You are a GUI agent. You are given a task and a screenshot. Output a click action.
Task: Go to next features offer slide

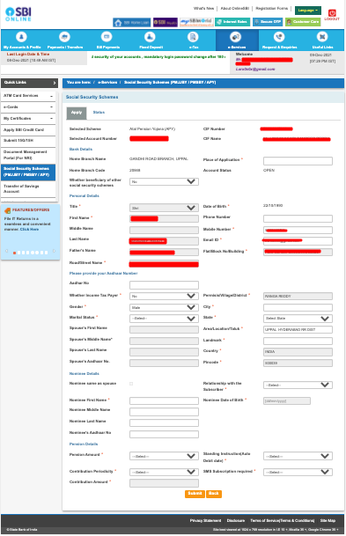(x=54, y=251)
